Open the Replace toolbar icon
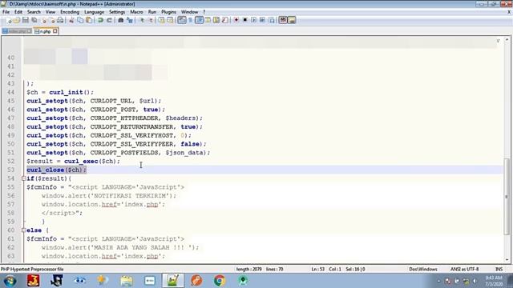The height and width of the screenshot is (288, 513). click(130, 20)
